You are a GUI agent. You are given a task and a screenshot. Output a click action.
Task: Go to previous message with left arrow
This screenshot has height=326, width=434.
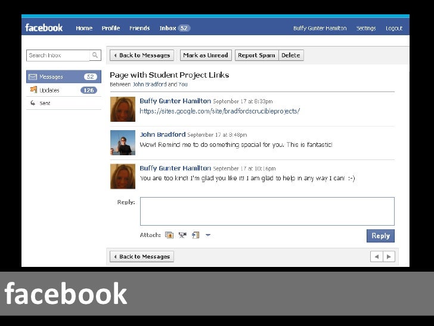376,256
